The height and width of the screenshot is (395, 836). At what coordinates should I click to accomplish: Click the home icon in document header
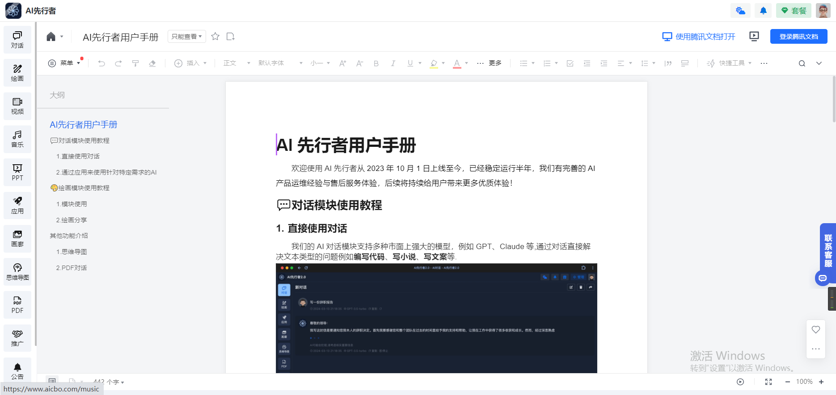pos(51,37)
